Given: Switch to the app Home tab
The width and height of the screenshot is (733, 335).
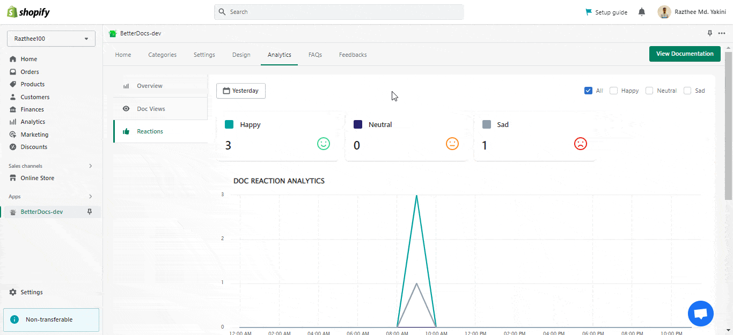Looking at the screenshot, I should point(123,55).
